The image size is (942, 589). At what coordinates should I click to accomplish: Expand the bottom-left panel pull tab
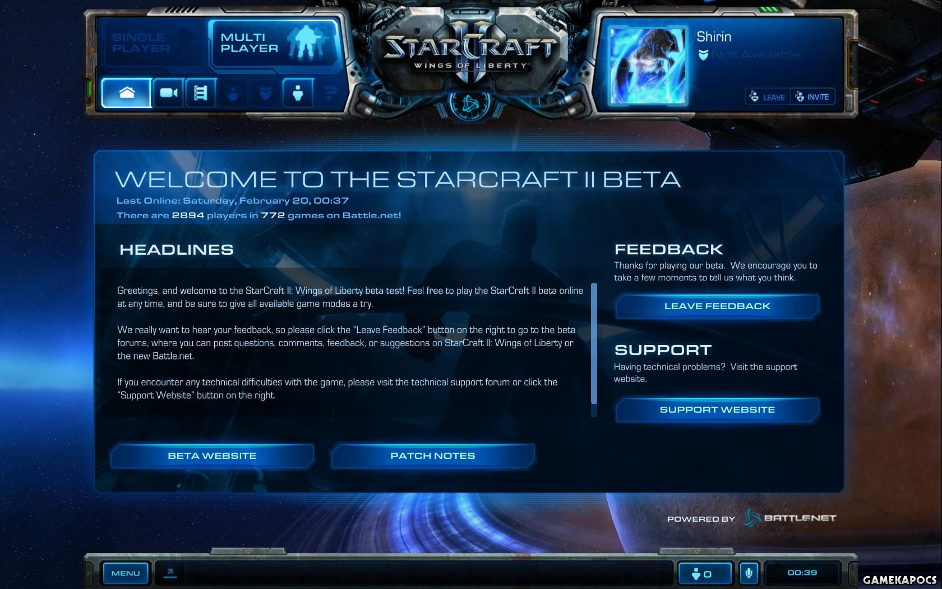[x=247, y=552]
